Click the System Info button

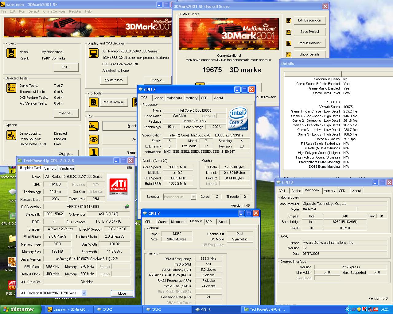(x=114, y=80)
